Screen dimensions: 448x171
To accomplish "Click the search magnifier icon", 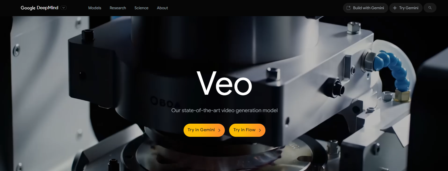I will click(430, 8).
